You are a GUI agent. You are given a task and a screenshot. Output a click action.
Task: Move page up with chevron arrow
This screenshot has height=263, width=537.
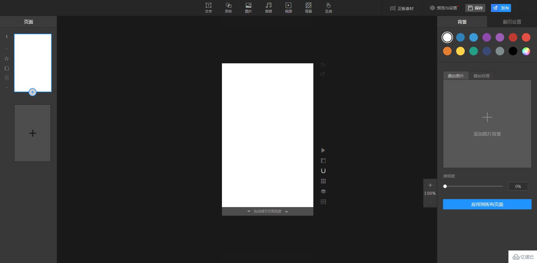click(x=7, y=49)
